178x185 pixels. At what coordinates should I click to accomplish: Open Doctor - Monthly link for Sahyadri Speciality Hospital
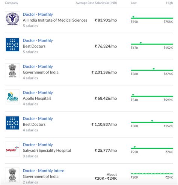pos(38,145)
